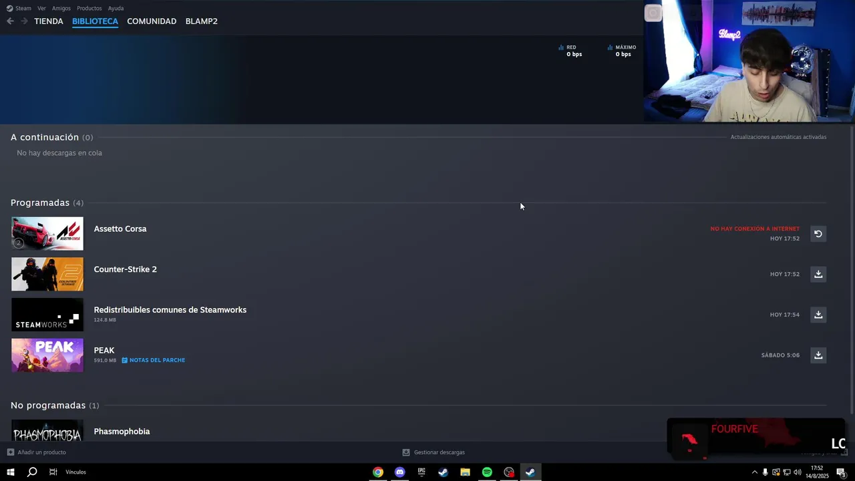Click Counter-Strike 2 thumbnail
The width and height of the screenshot is (855, 481).
click(x=47, y=274)
